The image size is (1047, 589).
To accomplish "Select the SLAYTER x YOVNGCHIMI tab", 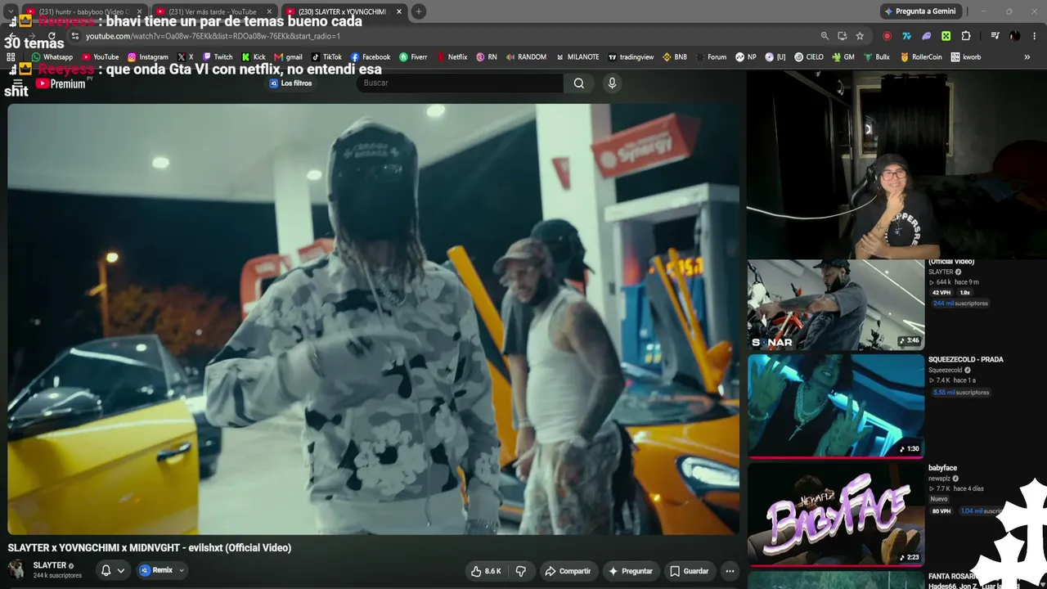I will (342, 11).
